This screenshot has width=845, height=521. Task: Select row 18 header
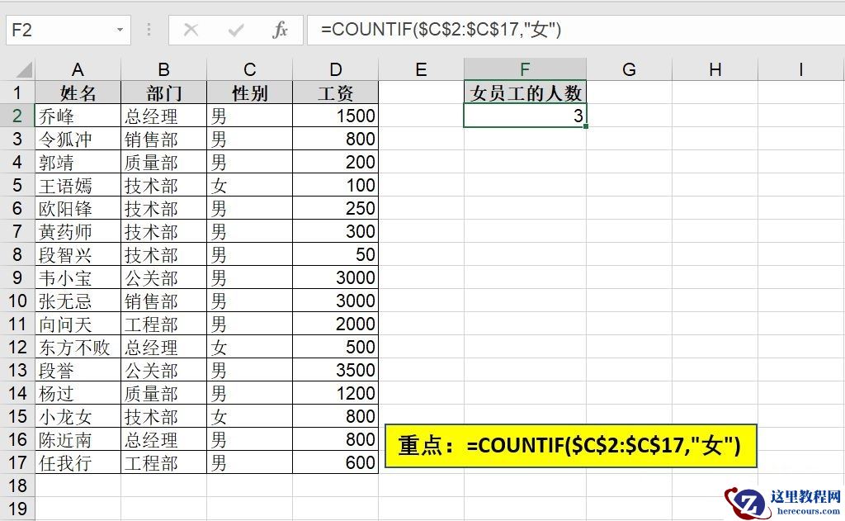pos(17,485)
